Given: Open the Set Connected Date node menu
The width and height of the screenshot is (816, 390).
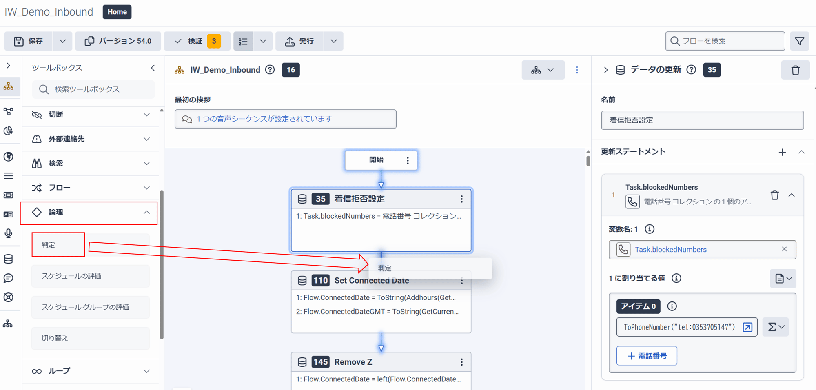Looking at the screenshot, I should [462, 281].
